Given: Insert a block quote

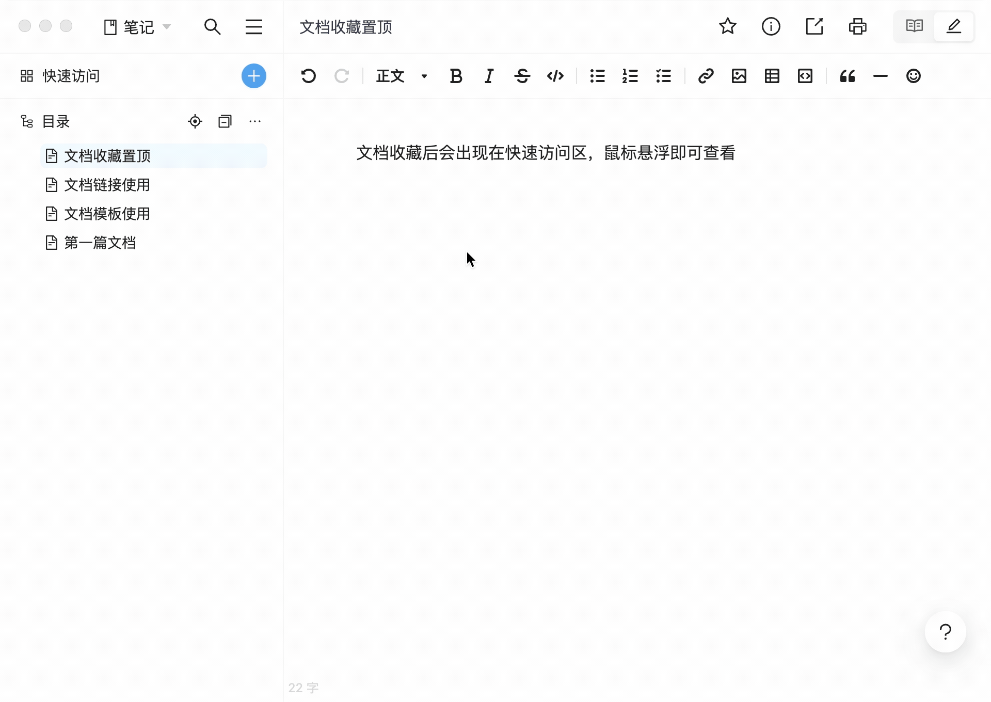Looking at the screenshot, I should (848, 76).
